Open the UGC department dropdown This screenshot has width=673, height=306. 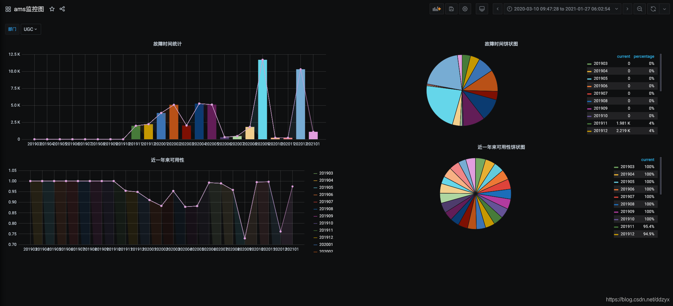coord(31,29)
